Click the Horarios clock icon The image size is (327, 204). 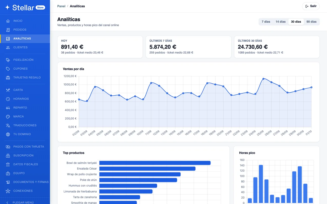tap(8, 99)
